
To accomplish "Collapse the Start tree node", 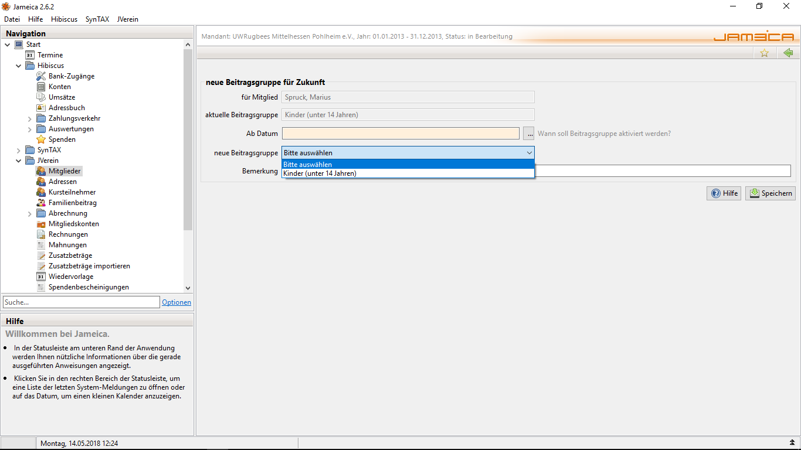I will point(8,45).
